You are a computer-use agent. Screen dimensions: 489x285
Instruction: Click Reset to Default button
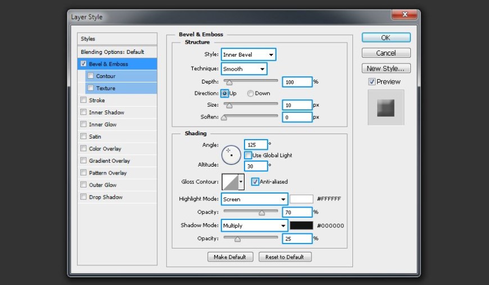coord(284,257)
